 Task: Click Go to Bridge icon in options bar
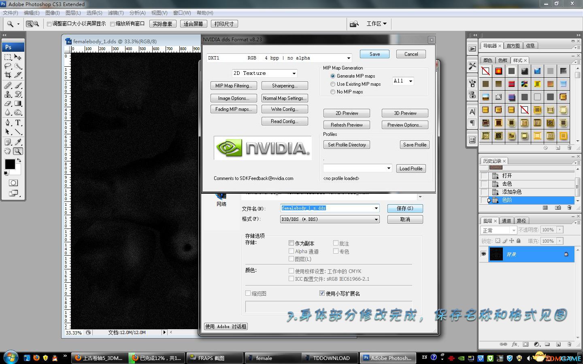354,24
